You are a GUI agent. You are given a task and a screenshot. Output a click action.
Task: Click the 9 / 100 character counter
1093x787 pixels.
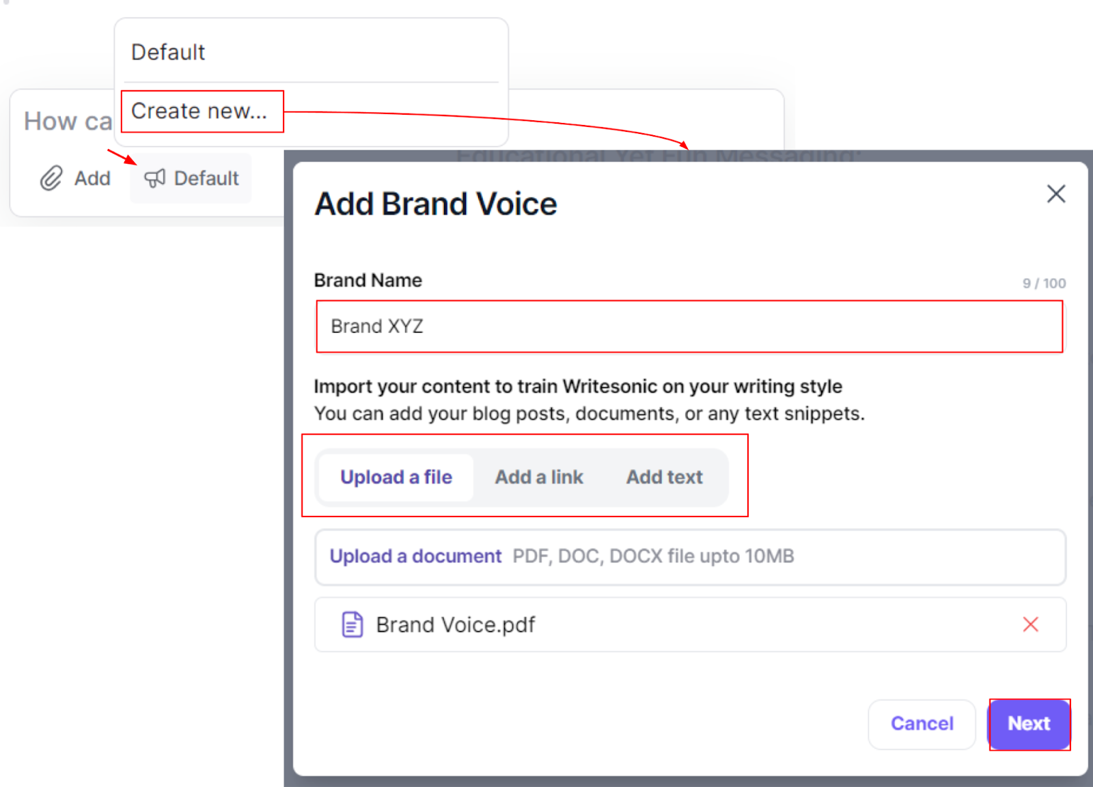tap(1044, 283)
